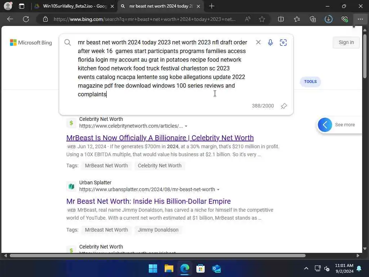Open the Windows Start button
The image size is (369, 277).
pos(153,268)
